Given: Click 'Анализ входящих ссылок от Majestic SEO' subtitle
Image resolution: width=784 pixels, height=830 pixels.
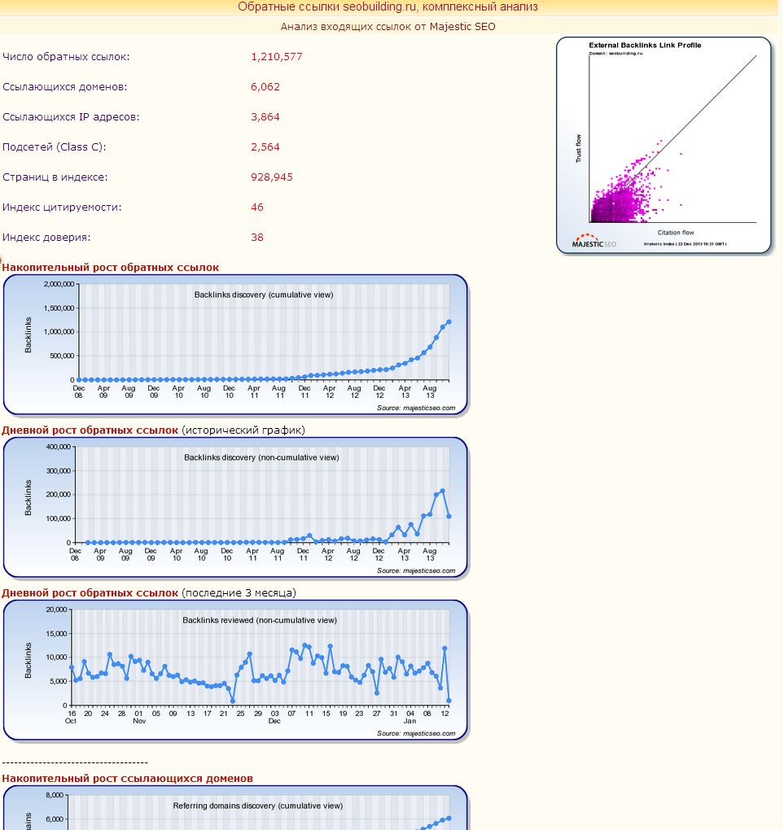Looking at the screenshot, I should (x=388, y=26).
